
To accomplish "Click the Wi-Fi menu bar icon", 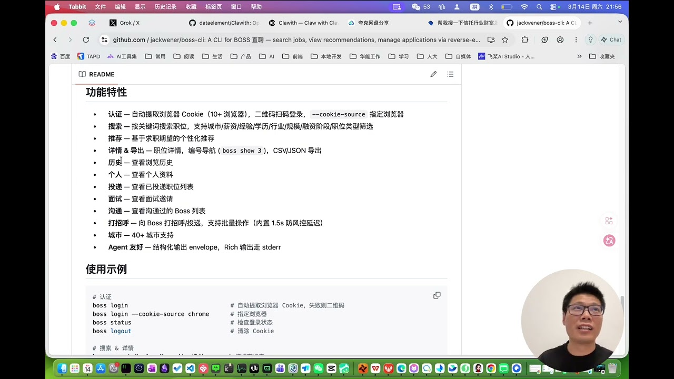I will (524, 7).
